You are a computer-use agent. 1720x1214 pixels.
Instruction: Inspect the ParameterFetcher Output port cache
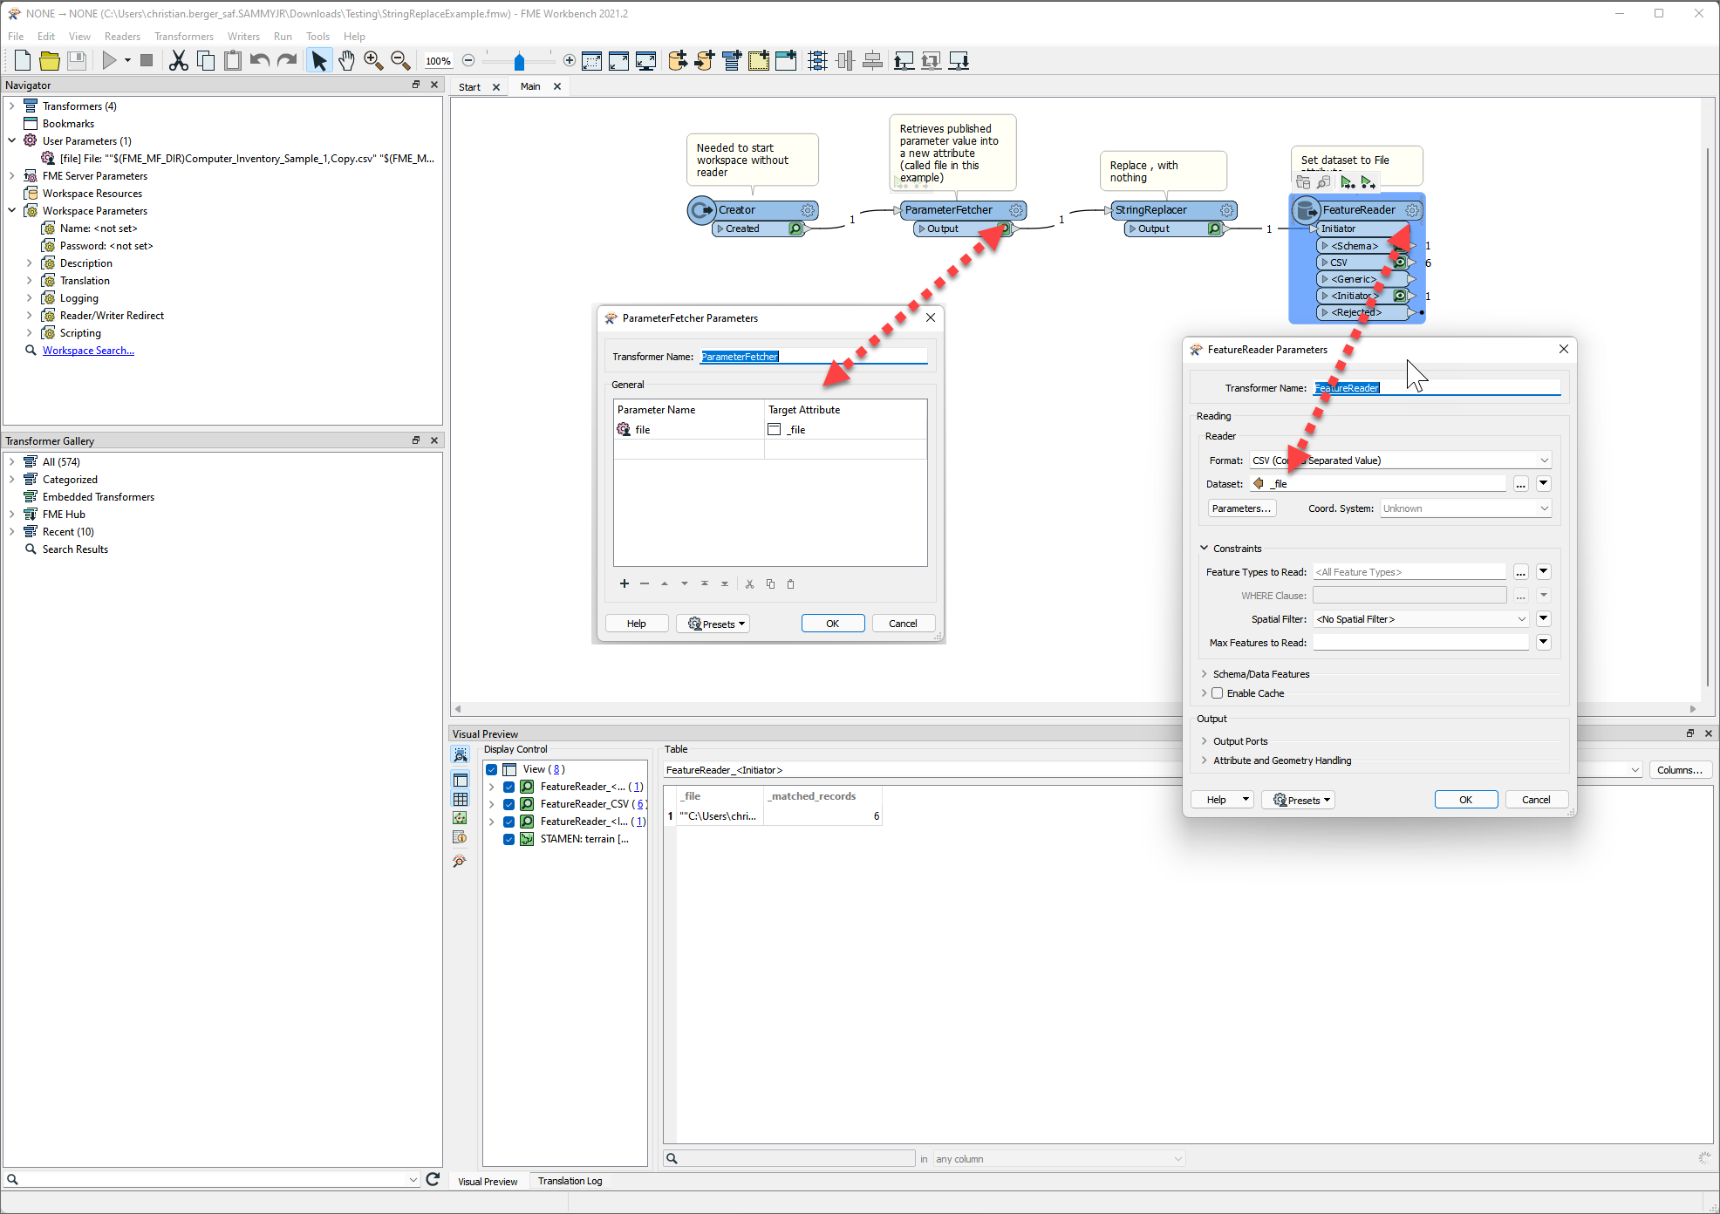coord(1004,228)
